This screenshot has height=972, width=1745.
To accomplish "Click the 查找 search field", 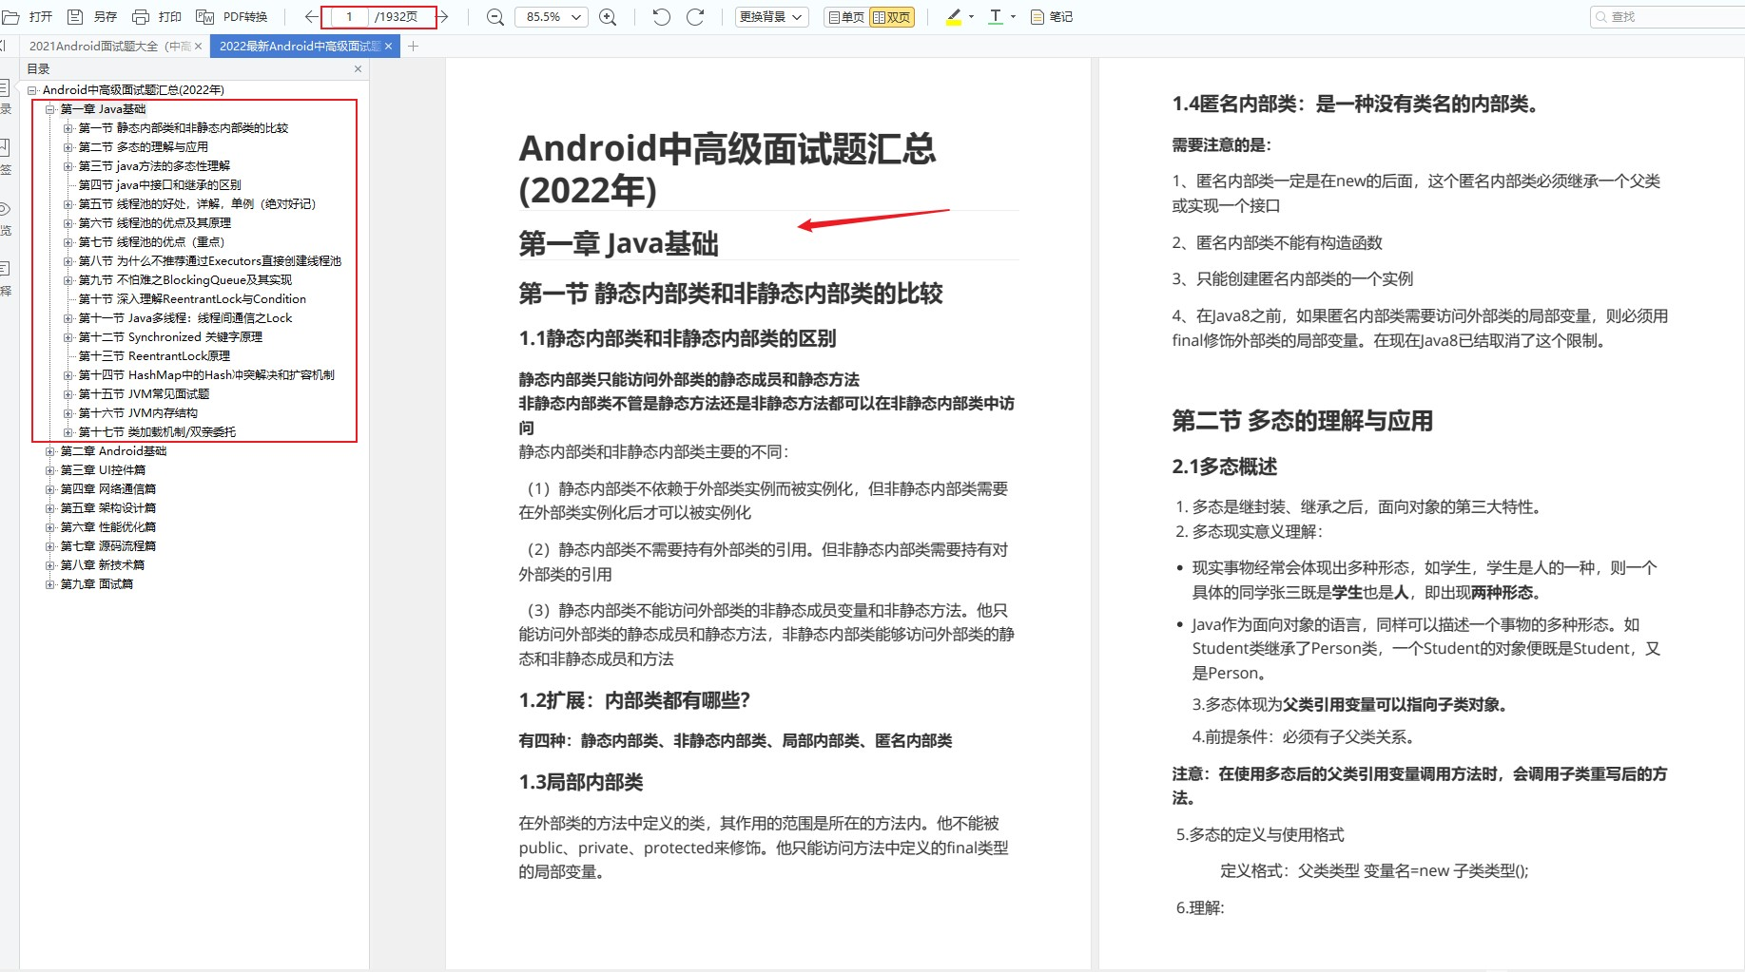I will [1668, 17].
